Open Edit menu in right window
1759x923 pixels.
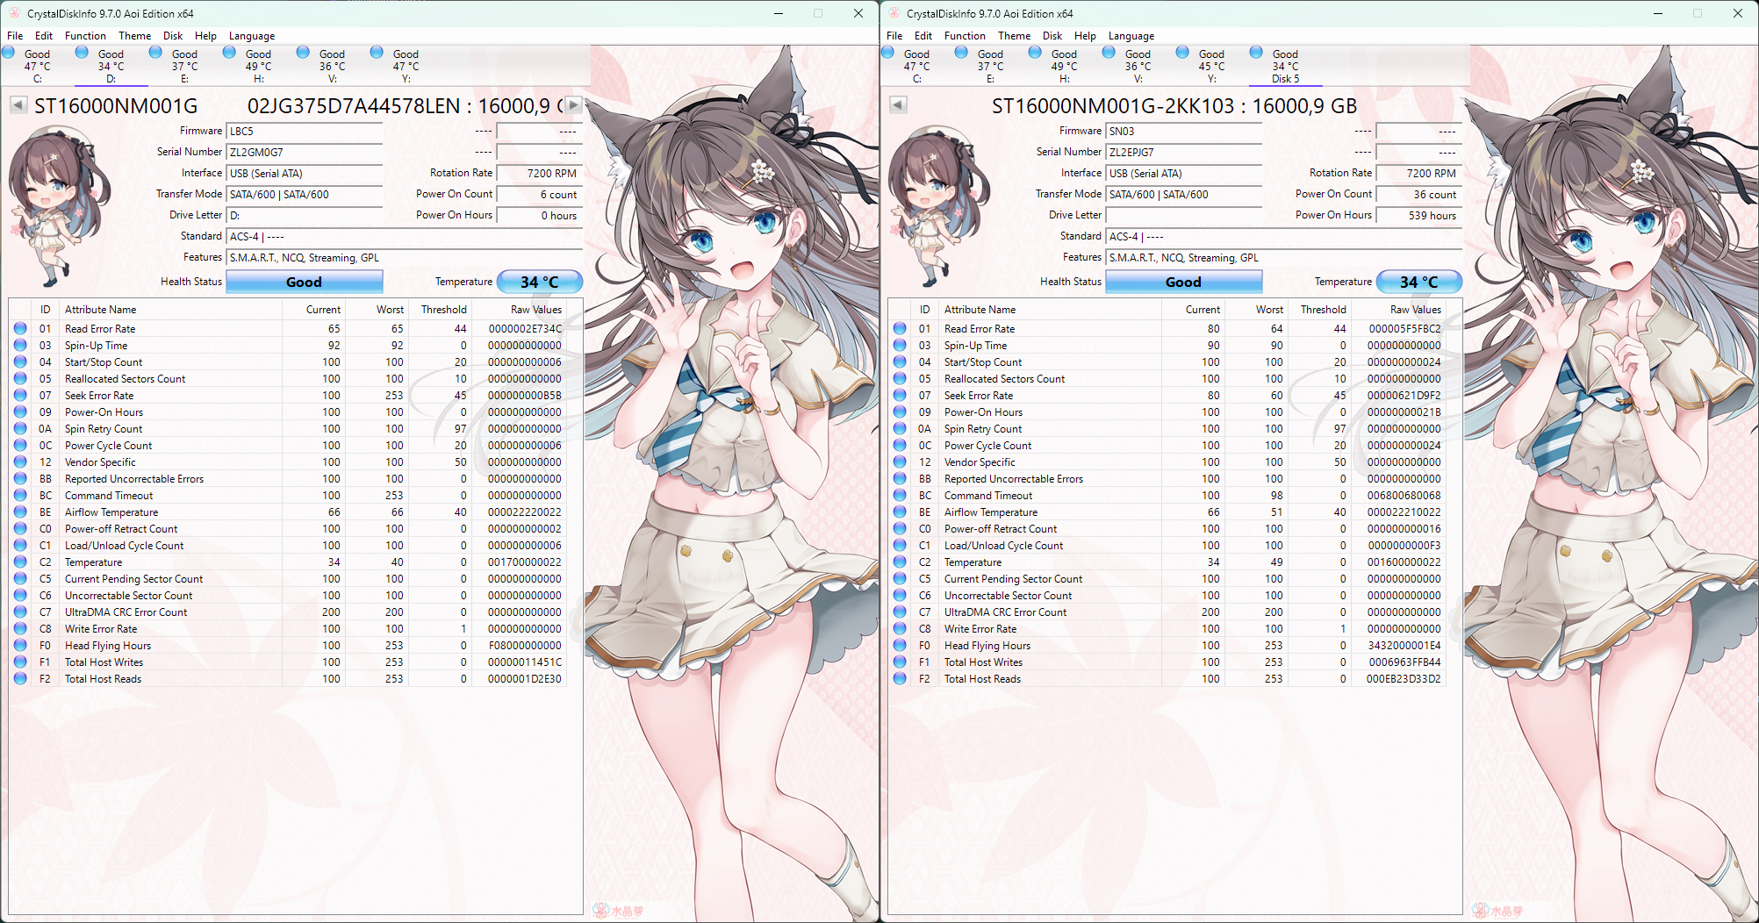point(923,36)
